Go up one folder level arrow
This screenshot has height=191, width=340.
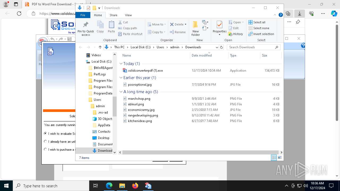100,47
